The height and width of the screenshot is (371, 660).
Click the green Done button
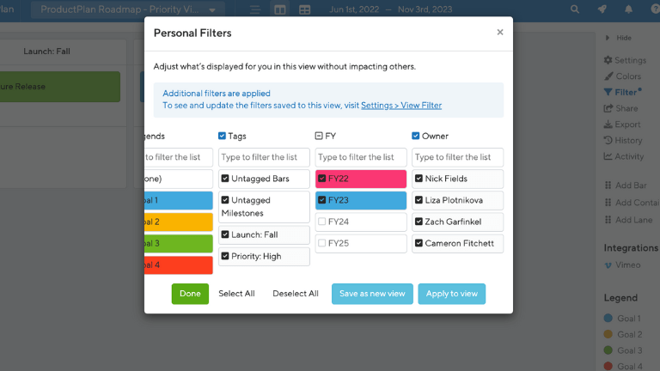(190, 294)
